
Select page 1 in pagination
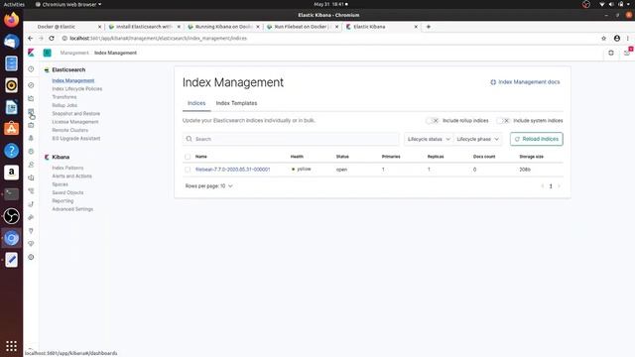551,186
